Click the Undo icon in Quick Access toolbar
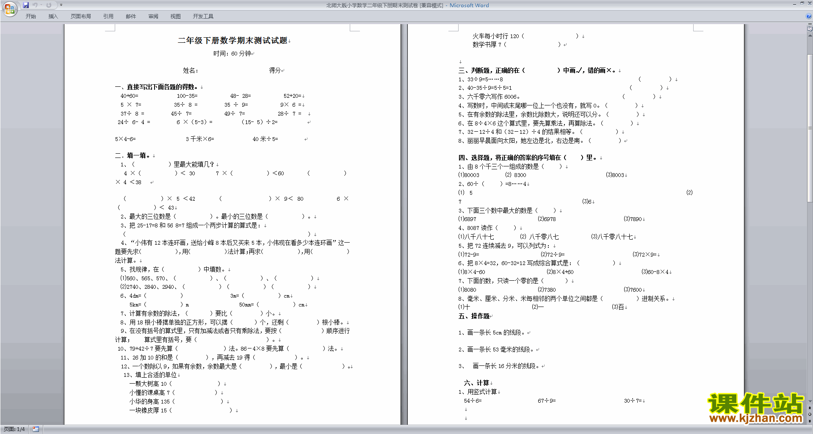813x434 pixels. click(35, 5)
